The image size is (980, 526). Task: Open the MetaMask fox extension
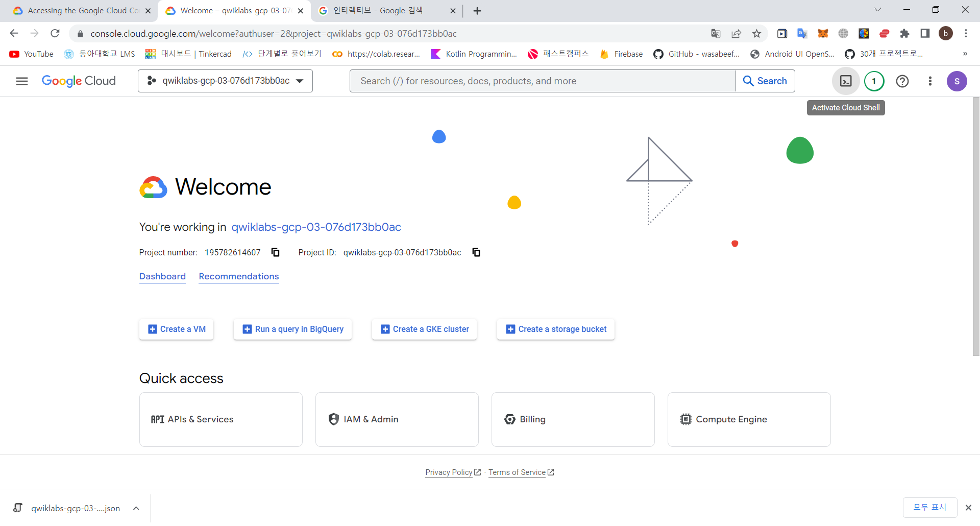point(823,34)
